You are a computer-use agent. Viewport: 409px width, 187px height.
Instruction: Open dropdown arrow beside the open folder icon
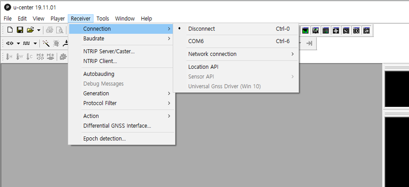38,30
